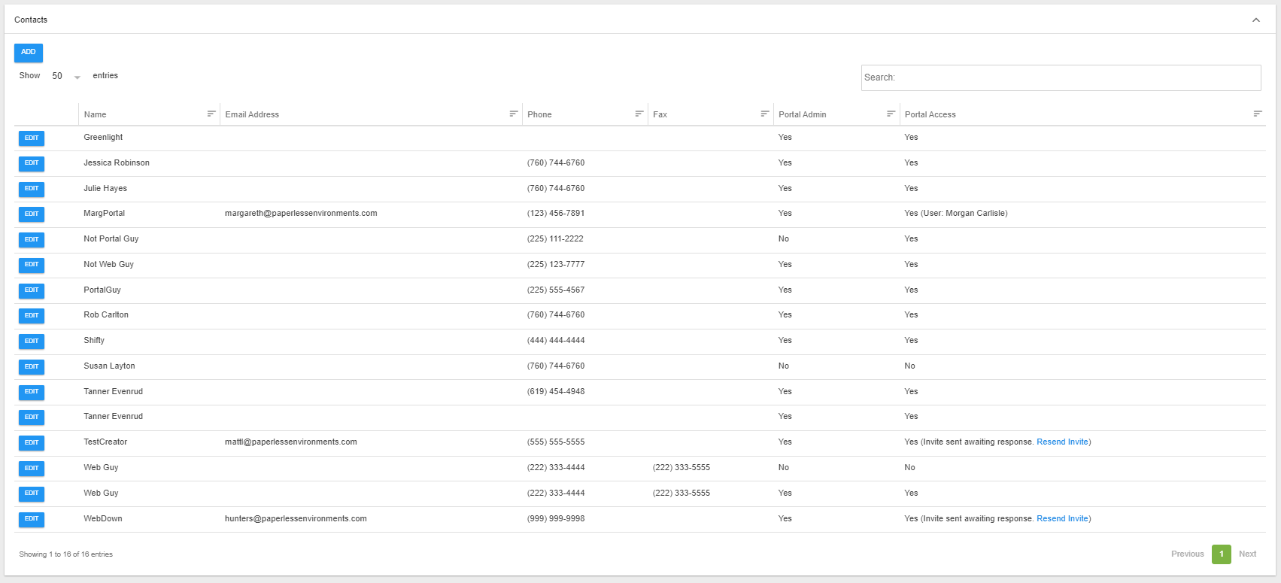Edit the Not Portal Guy contact
This screenshot has width=1281, height=583.
(32, 239)
